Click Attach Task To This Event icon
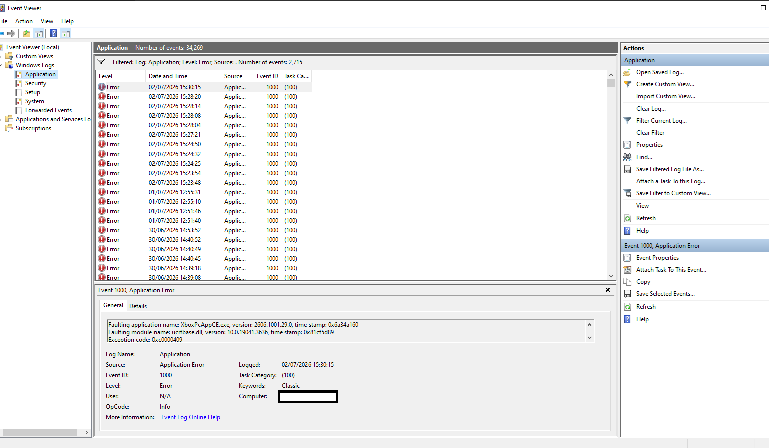 (x=627, y=270)
